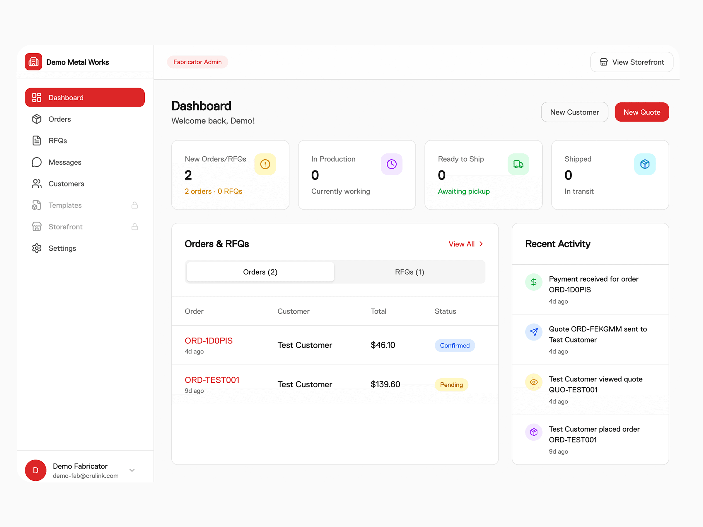Image resolution: width=703 pixels, height=527 pixels.
Task: Open order link ORD-1D0PIS
Action: tap(209, 341)
